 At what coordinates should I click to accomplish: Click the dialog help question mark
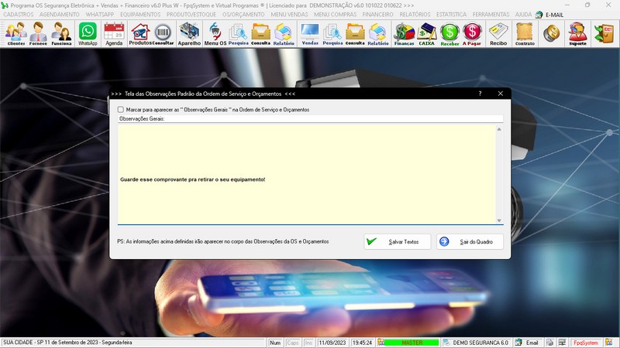point(480,94)
